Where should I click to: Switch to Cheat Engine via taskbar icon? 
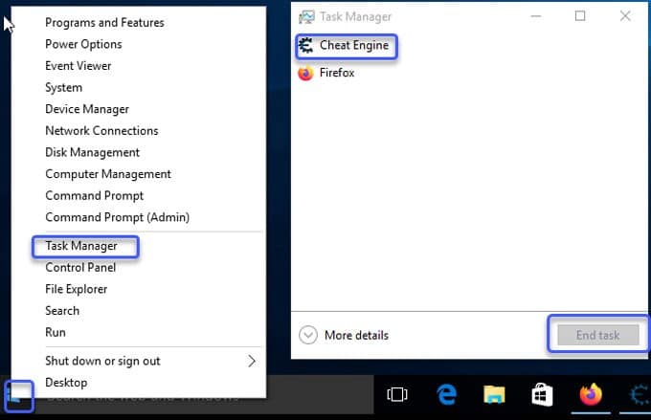tap(639, 394)
